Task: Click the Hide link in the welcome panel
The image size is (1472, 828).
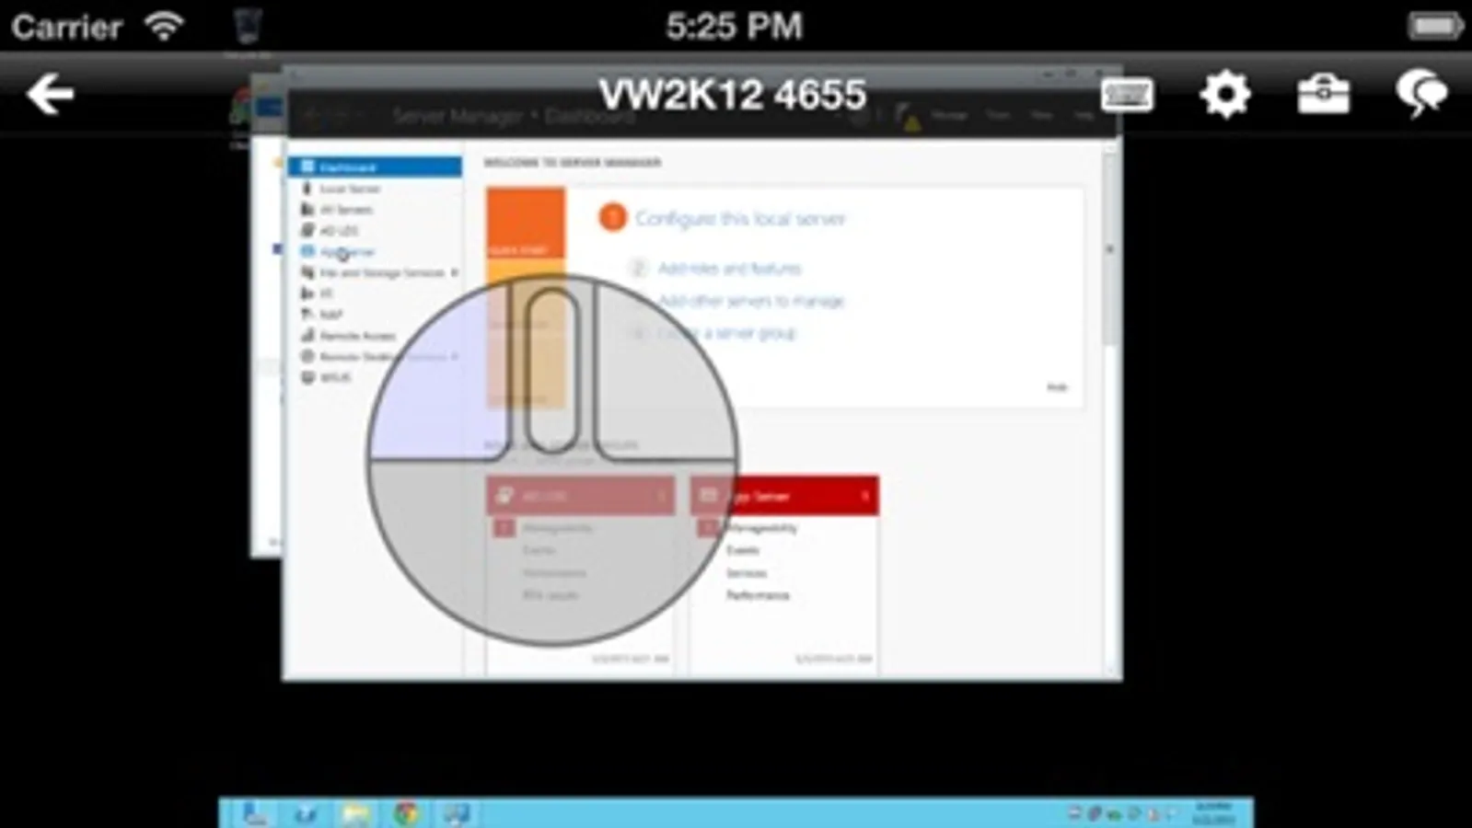Action: 1057,387
